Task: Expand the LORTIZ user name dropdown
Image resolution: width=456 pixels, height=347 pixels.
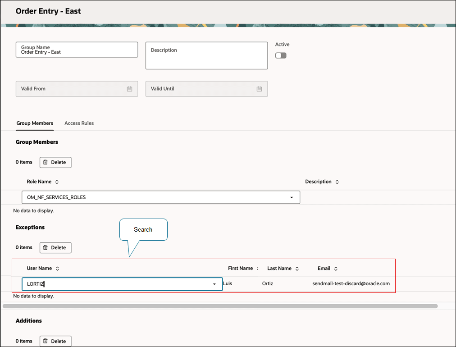Action: click(x=214, y=284)
